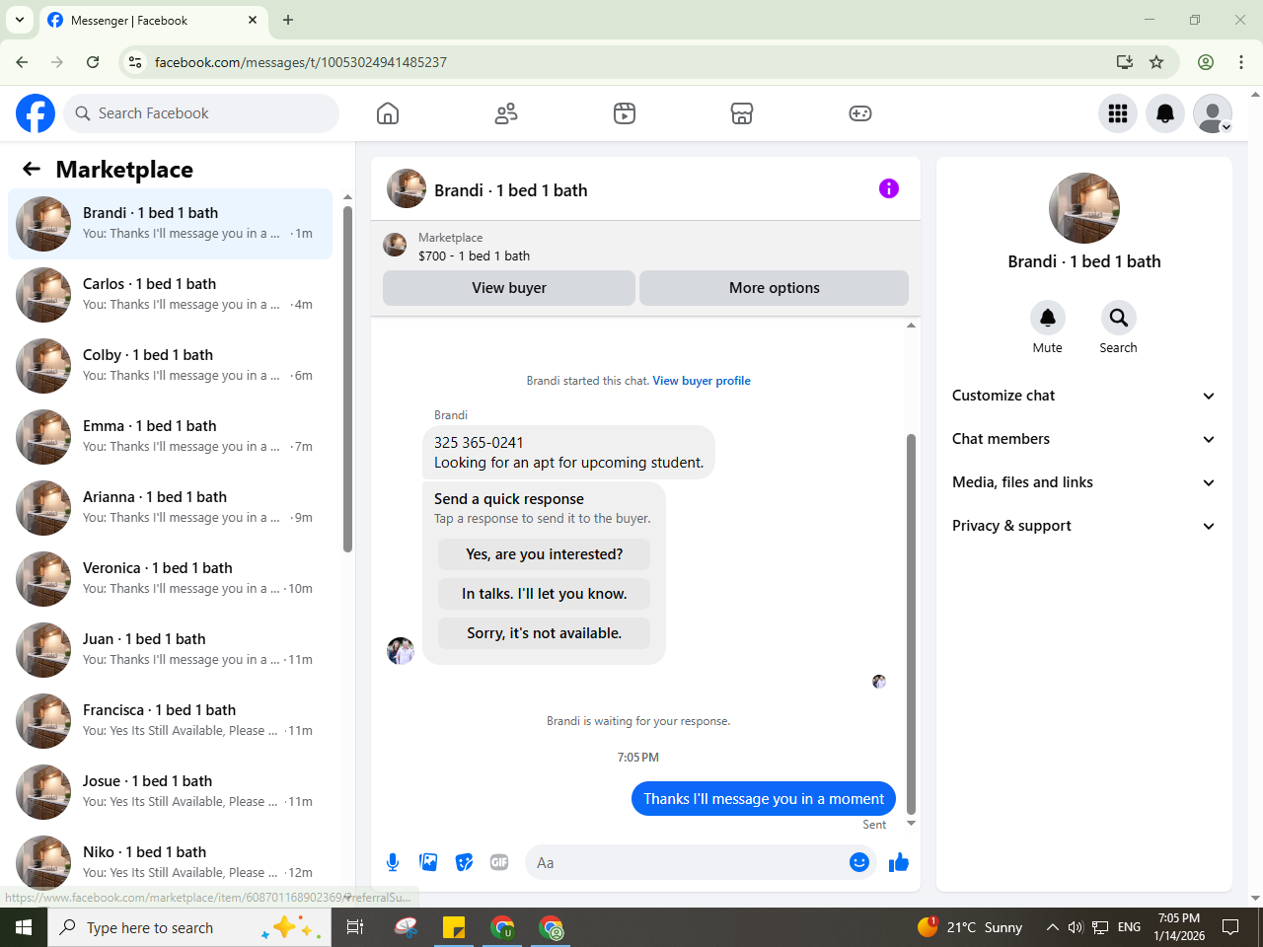Click the install app icon in address bar
This screenshot has width=1263, height=947.
(1125, 62)
